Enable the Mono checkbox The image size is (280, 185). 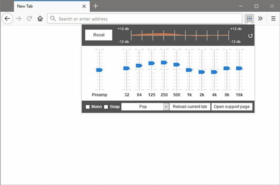(x=88, y=107)
